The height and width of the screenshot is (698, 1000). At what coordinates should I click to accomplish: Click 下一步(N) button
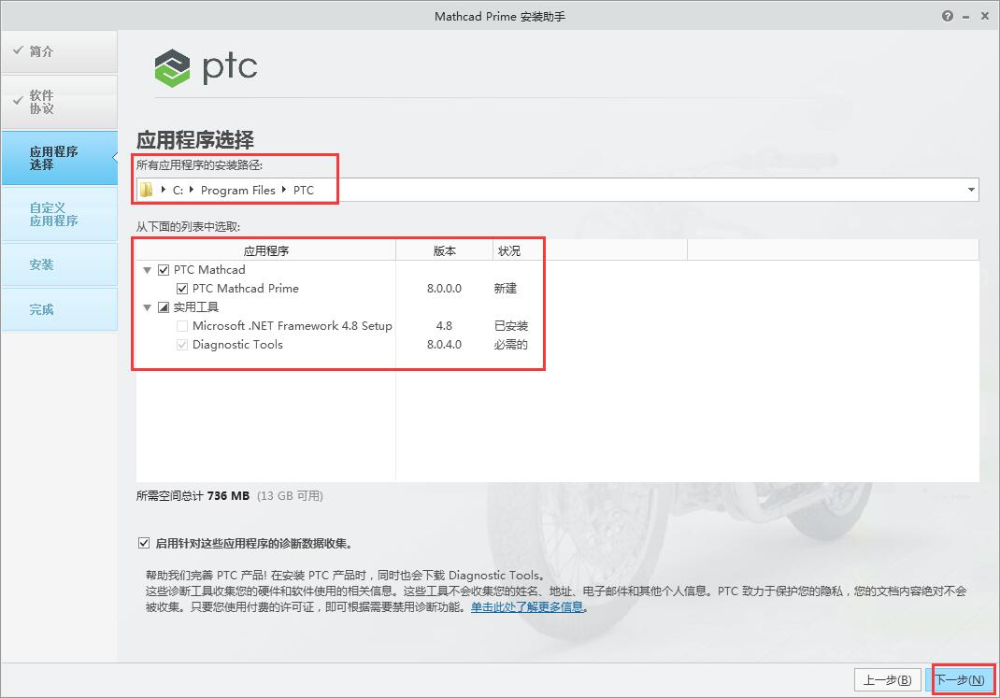(960, 680)
